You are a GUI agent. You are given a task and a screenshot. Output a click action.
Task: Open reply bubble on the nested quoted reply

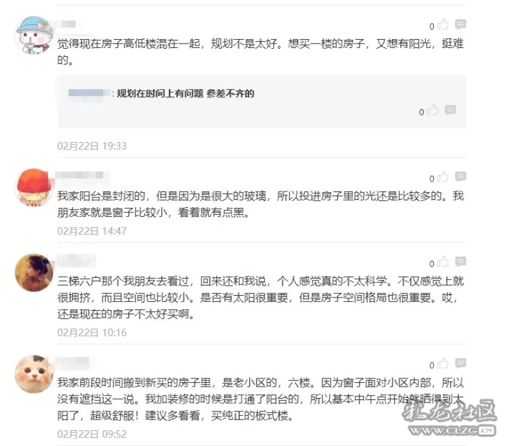click(x=450, y=110)
